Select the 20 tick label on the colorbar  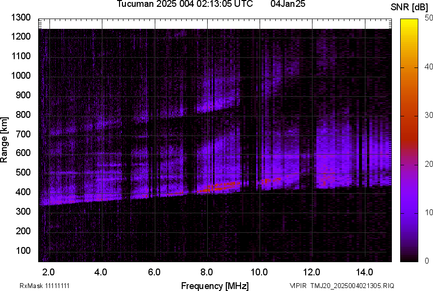430,164
